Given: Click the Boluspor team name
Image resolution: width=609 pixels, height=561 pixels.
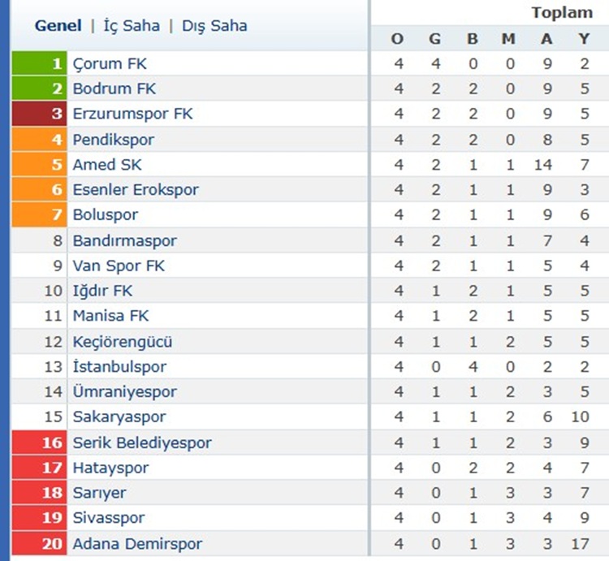Looking at the screenshot, I should click(106, 214).
